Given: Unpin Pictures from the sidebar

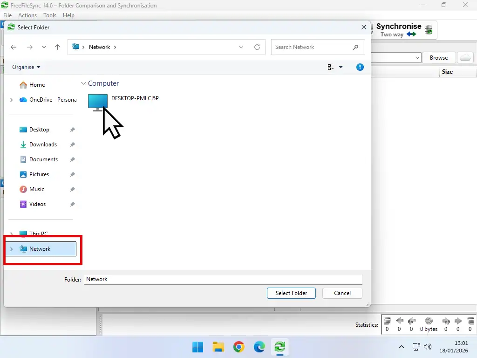Looking at the screenshot, I should tap(72, 174).
